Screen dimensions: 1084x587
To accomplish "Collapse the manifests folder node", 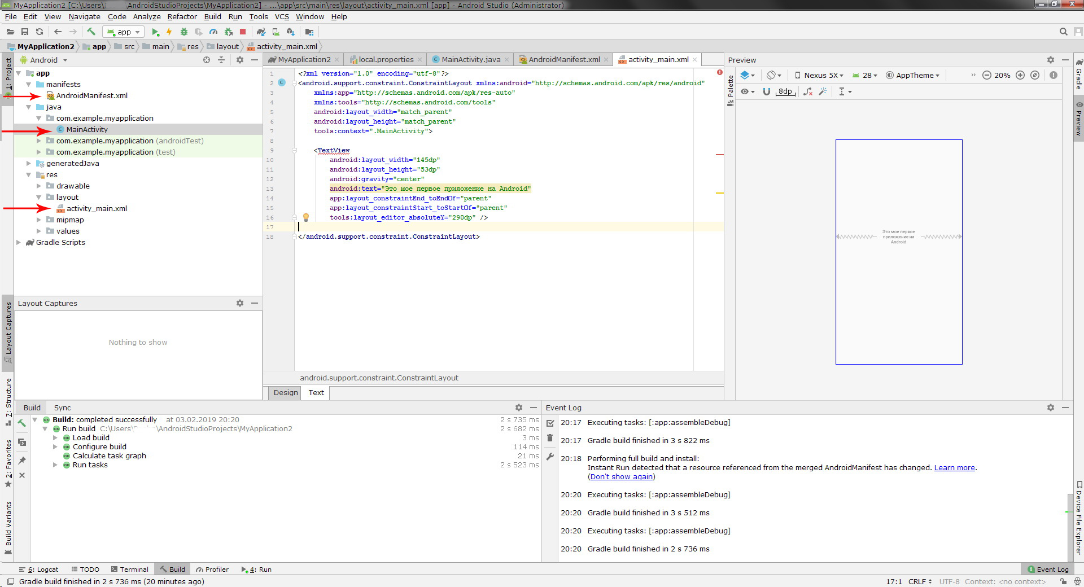I will tap(29, 84).
